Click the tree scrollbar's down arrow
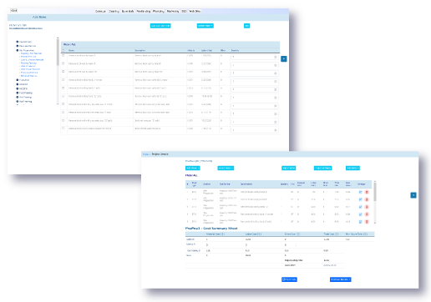The image size is (431, 302). [58, 103]
